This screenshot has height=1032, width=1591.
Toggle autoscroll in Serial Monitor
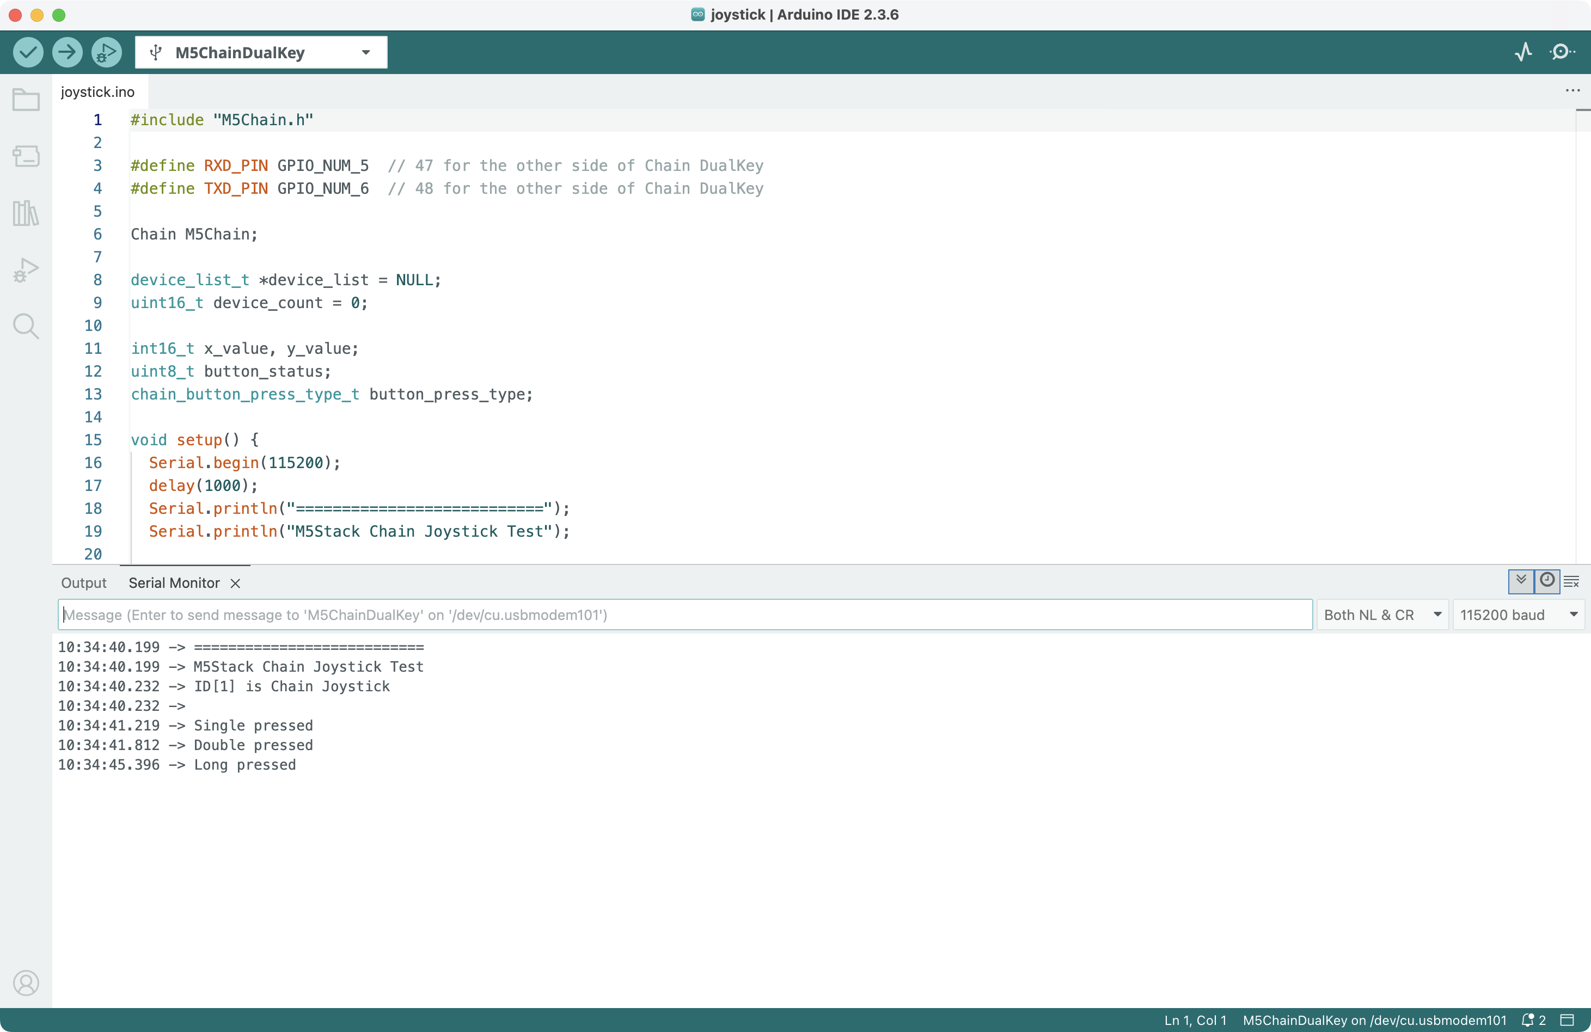1521,581
